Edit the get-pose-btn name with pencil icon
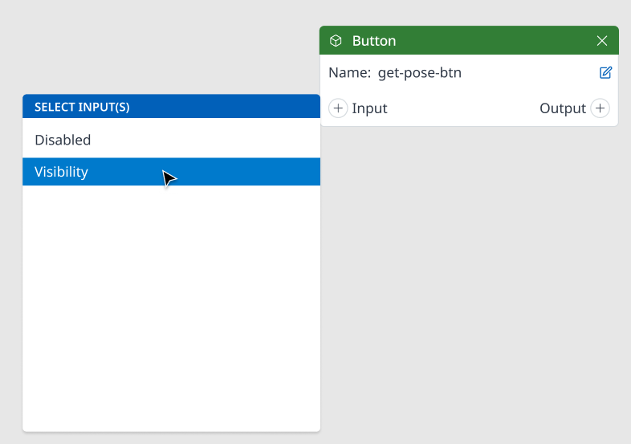This screenshot has height=444, width=631. coord(605,72)
